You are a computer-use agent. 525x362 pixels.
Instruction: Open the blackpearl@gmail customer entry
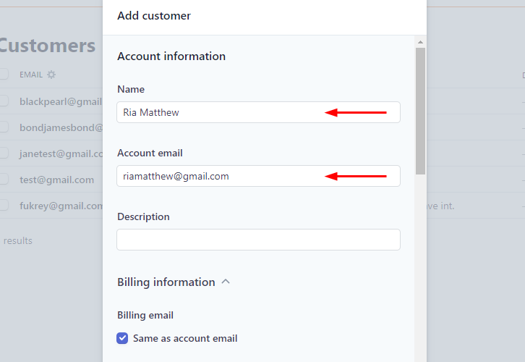(x=62, y=101)
